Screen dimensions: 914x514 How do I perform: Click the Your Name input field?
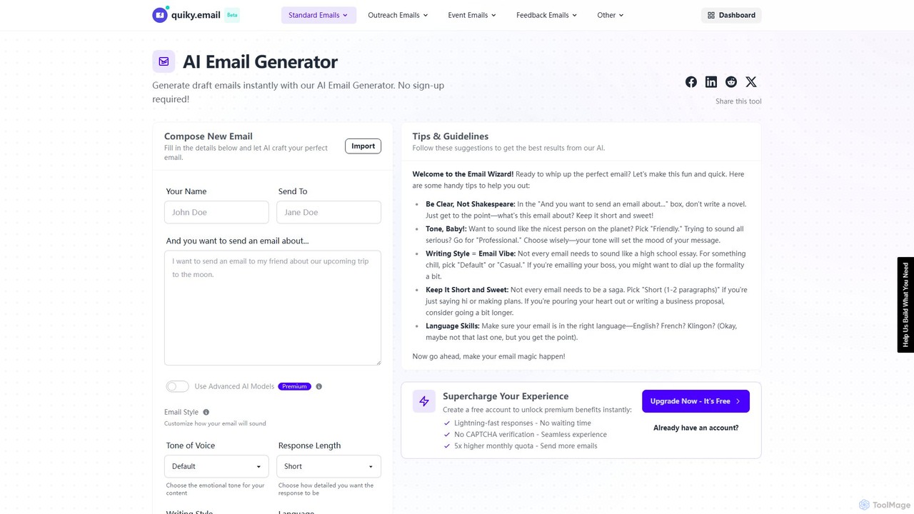tap(216, 212)
